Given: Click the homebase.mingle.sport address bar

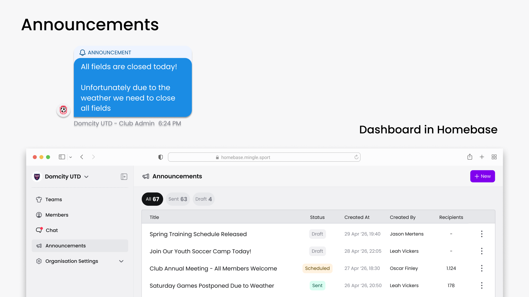Looking at the screenshot, I should (x=264, y=157).
